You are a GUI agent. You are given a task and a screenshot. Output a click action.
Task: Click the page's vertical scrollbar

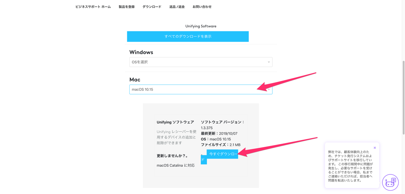[x=403, y=98]
